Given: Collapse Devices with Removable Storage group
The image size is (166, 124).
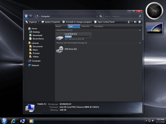Looking at the screenshot, I should click(140, 43).
